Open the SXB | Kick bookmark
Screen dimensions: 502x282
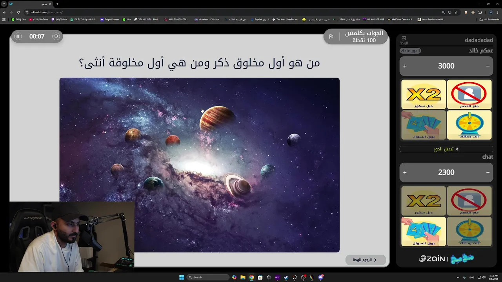pyautogui.click(x=19, y=19)
